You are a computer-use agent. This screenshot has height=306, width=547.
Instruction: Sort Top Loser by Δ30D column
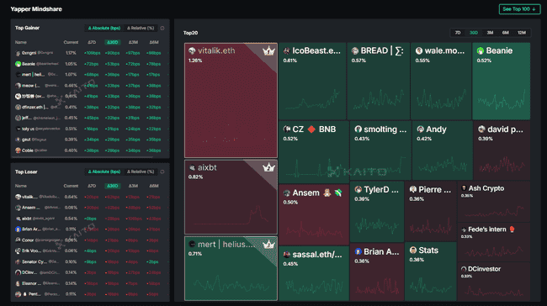coord(112,186)
